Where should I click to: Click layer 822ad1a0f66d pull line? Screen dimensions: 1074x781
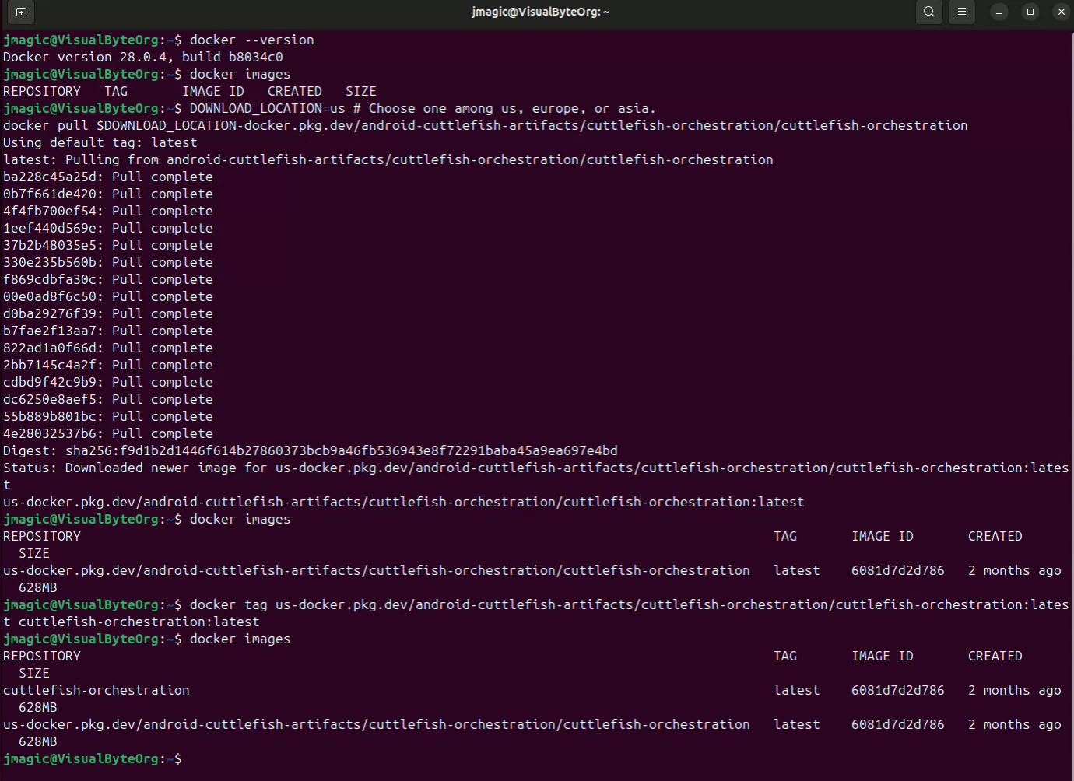pyautogui.click(x=108, y=348)
